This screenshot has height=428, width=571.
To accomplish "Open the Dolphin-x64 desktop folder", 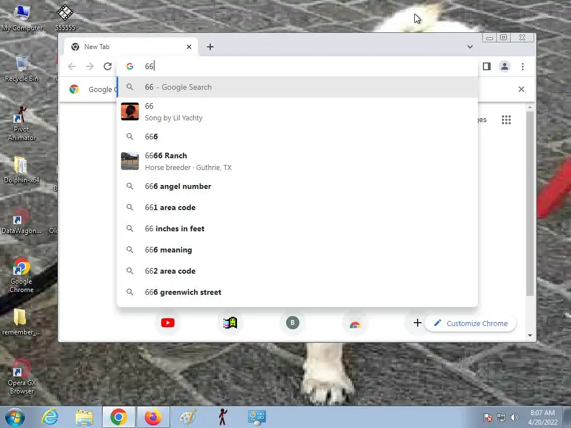I will pyautogui.click(x=21, y=170).
